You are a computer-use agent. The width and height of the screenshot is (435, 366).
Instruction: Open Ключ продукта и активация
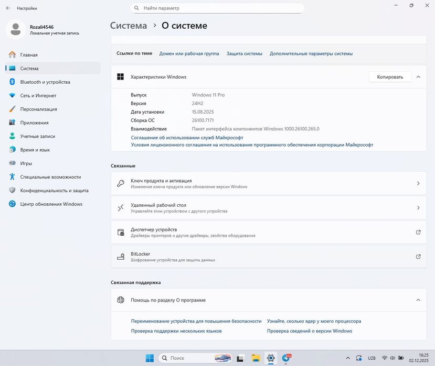[x=269, y=183]
